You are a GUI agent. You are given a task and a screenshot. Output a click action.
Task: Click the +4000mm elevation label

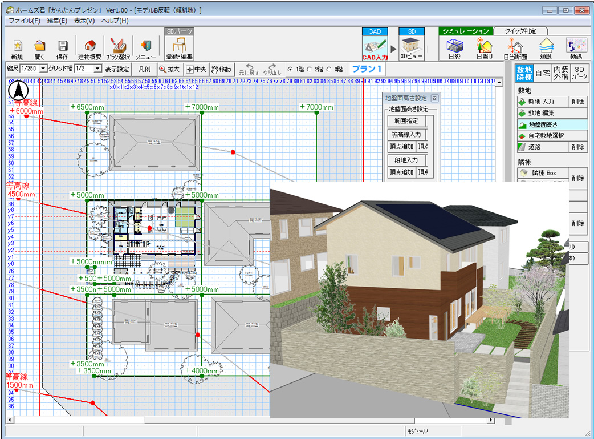click(x=202, y=370)
